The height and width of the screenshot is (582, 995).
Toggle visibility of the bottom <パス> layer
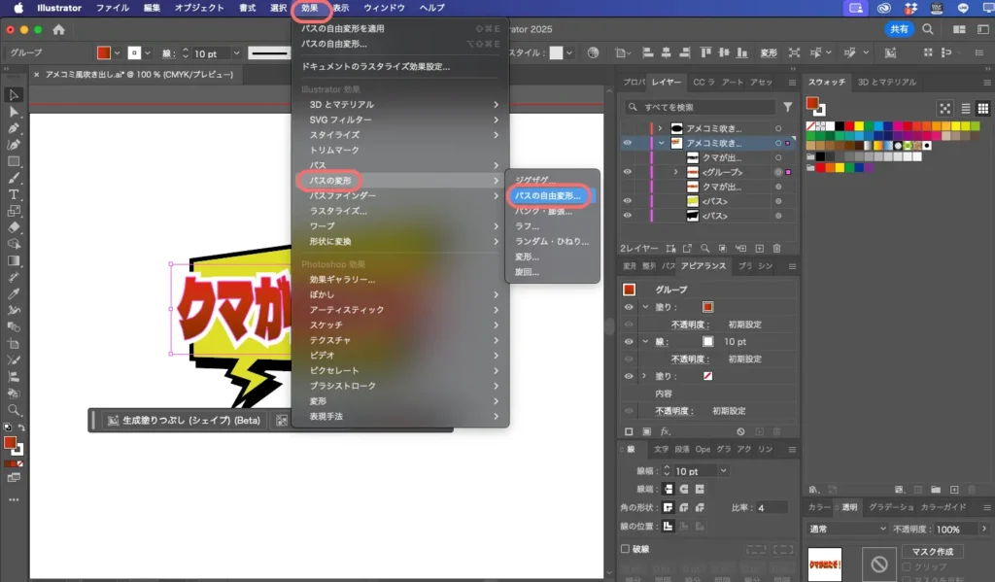tap(627, 215)
